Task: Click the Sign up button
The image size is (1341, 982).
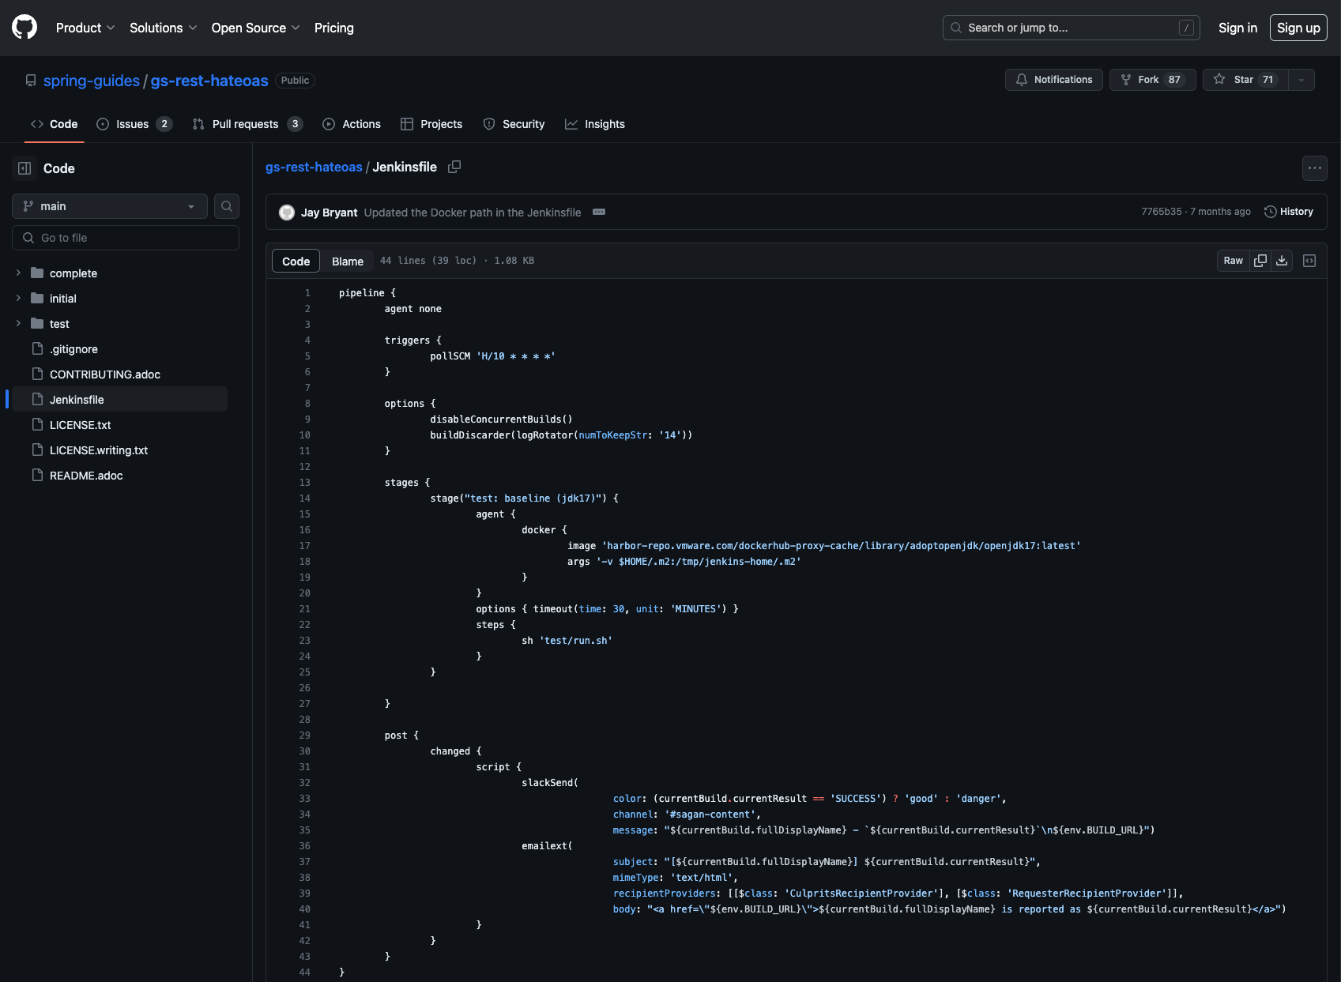Action: coord(1298,28)
